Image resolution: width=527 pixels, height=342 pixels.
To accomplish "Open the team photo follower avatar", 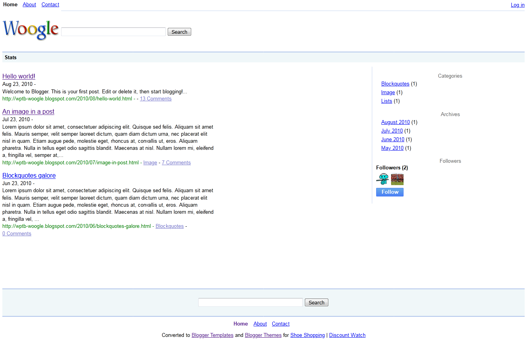I will coord(397,179).
